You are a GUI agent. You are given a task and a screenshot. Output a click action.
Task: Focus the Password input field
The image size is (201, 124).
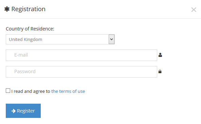pos(81,72)
